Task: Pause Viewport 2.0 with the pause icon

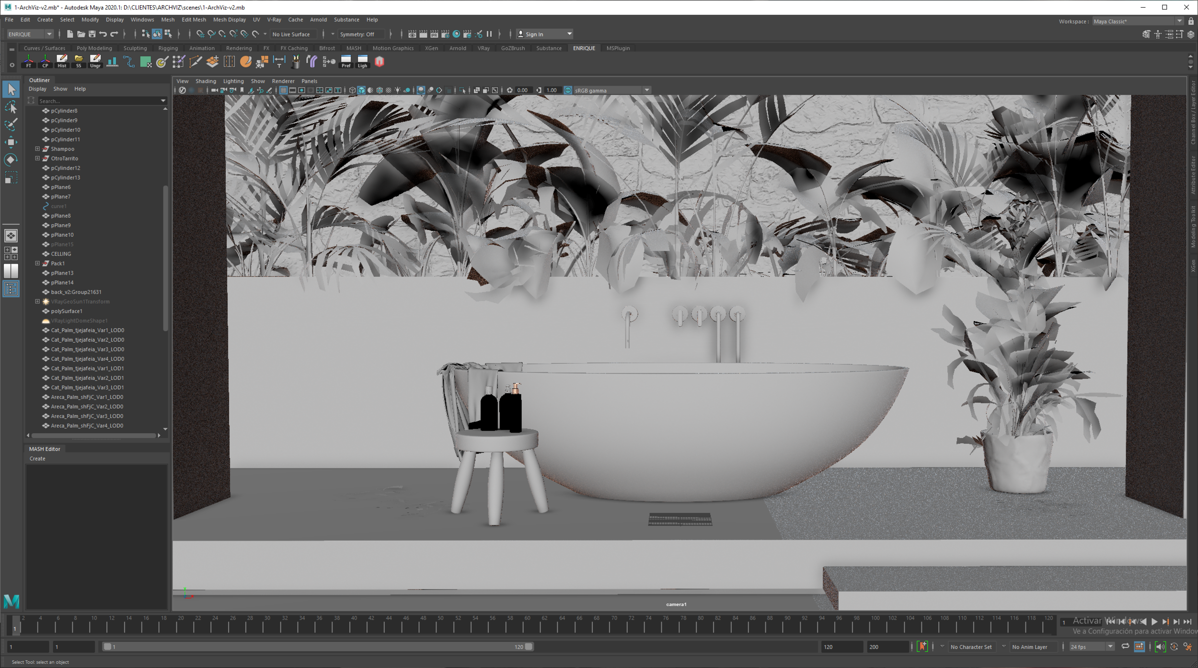Action: [x=489, y=34]
